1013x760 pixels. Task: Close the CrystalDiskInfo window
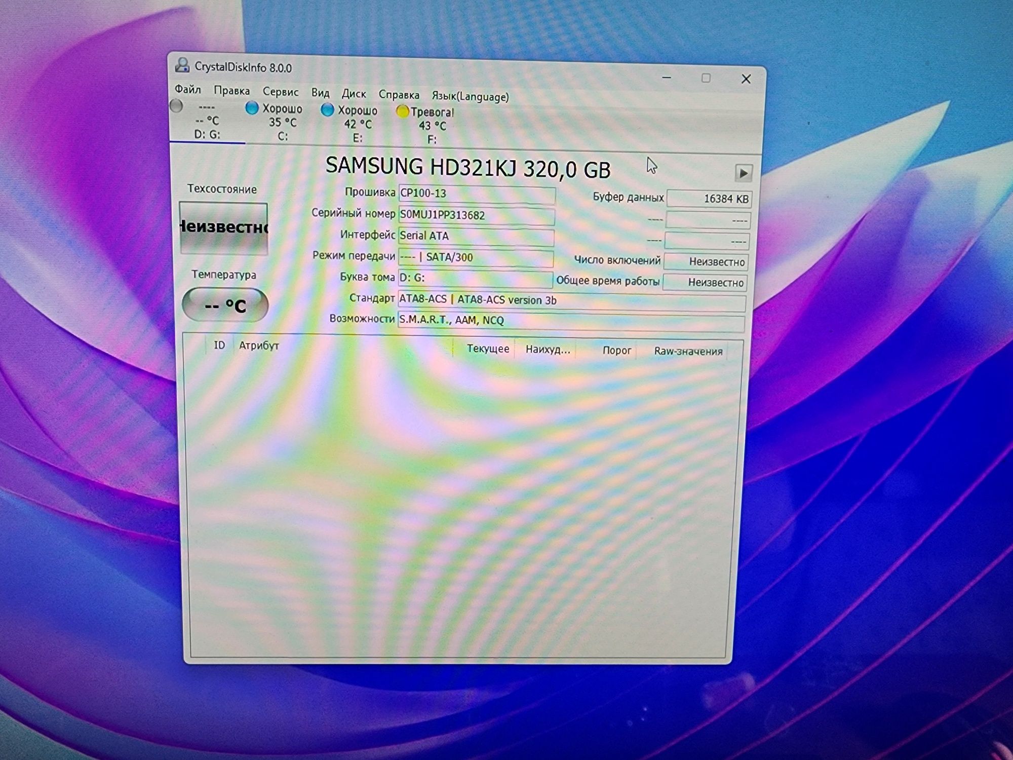click(x=746, y=79)
